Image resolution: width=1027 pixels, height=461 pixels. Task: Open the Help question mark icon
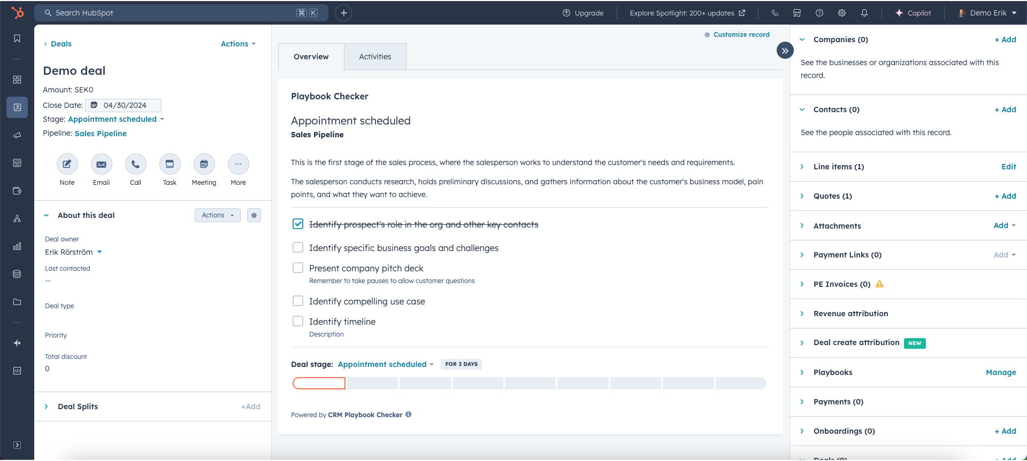[819, 13]
